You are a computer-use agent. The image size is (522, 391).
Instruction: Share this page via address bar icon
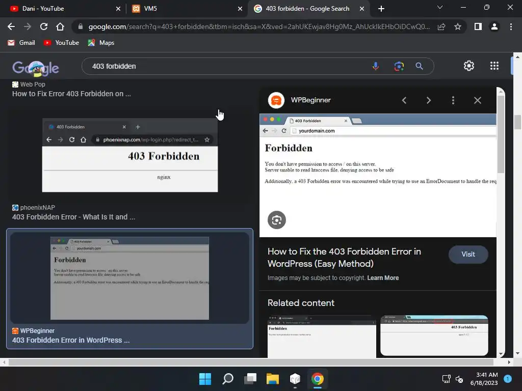click(x=441, y=26)
